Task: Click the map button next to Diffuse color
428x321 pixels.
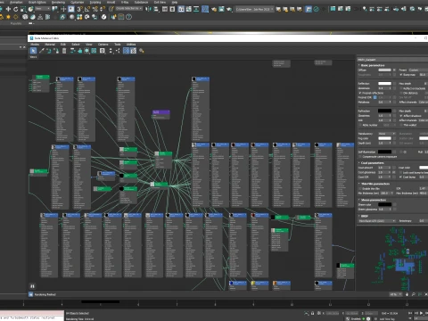Action: 394,70
